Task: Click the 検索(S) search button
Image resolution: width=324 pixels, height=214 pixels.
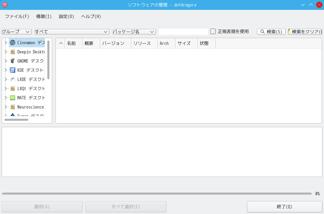Action: 271,32
